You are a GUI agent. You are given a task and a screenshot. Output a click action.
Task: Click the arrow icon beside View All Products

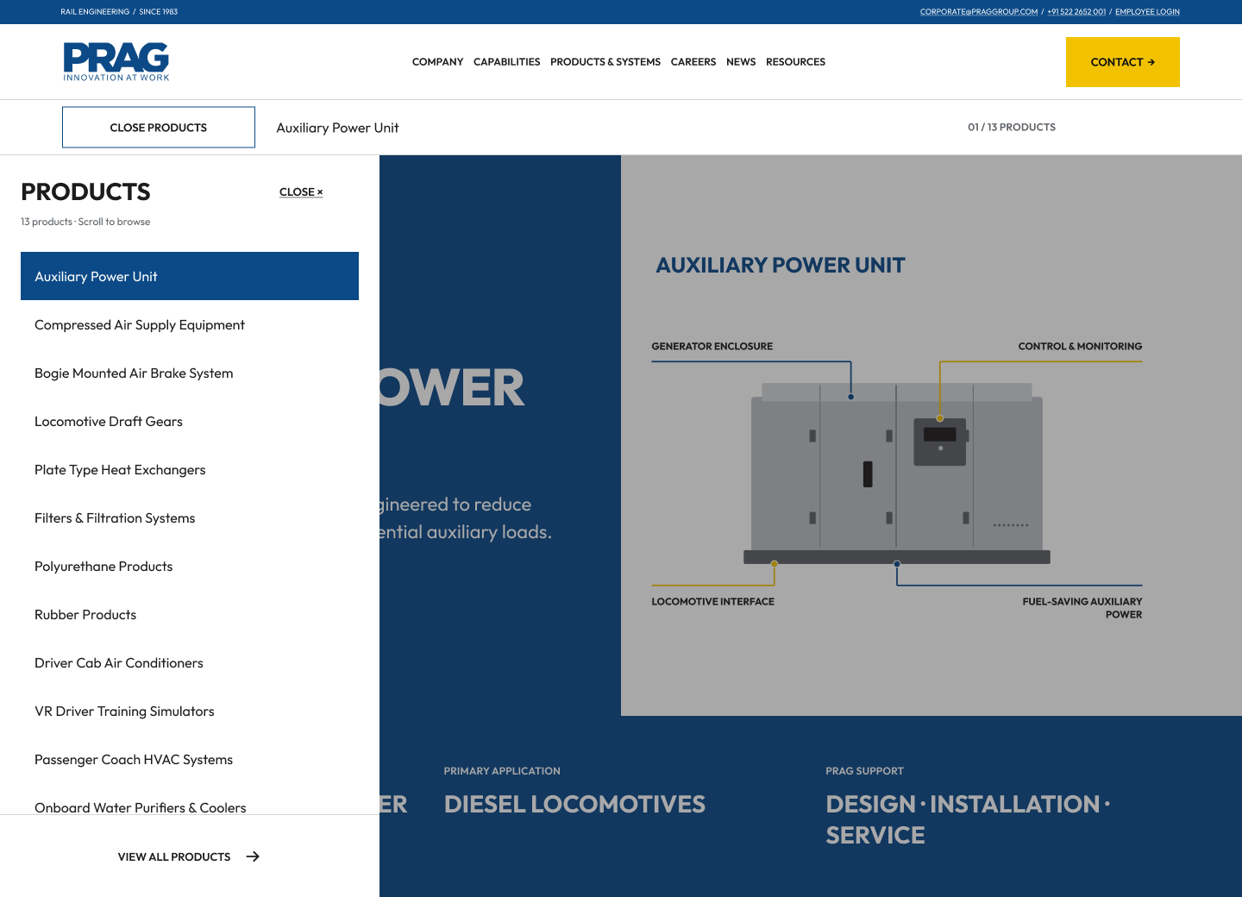pos(253,856)
